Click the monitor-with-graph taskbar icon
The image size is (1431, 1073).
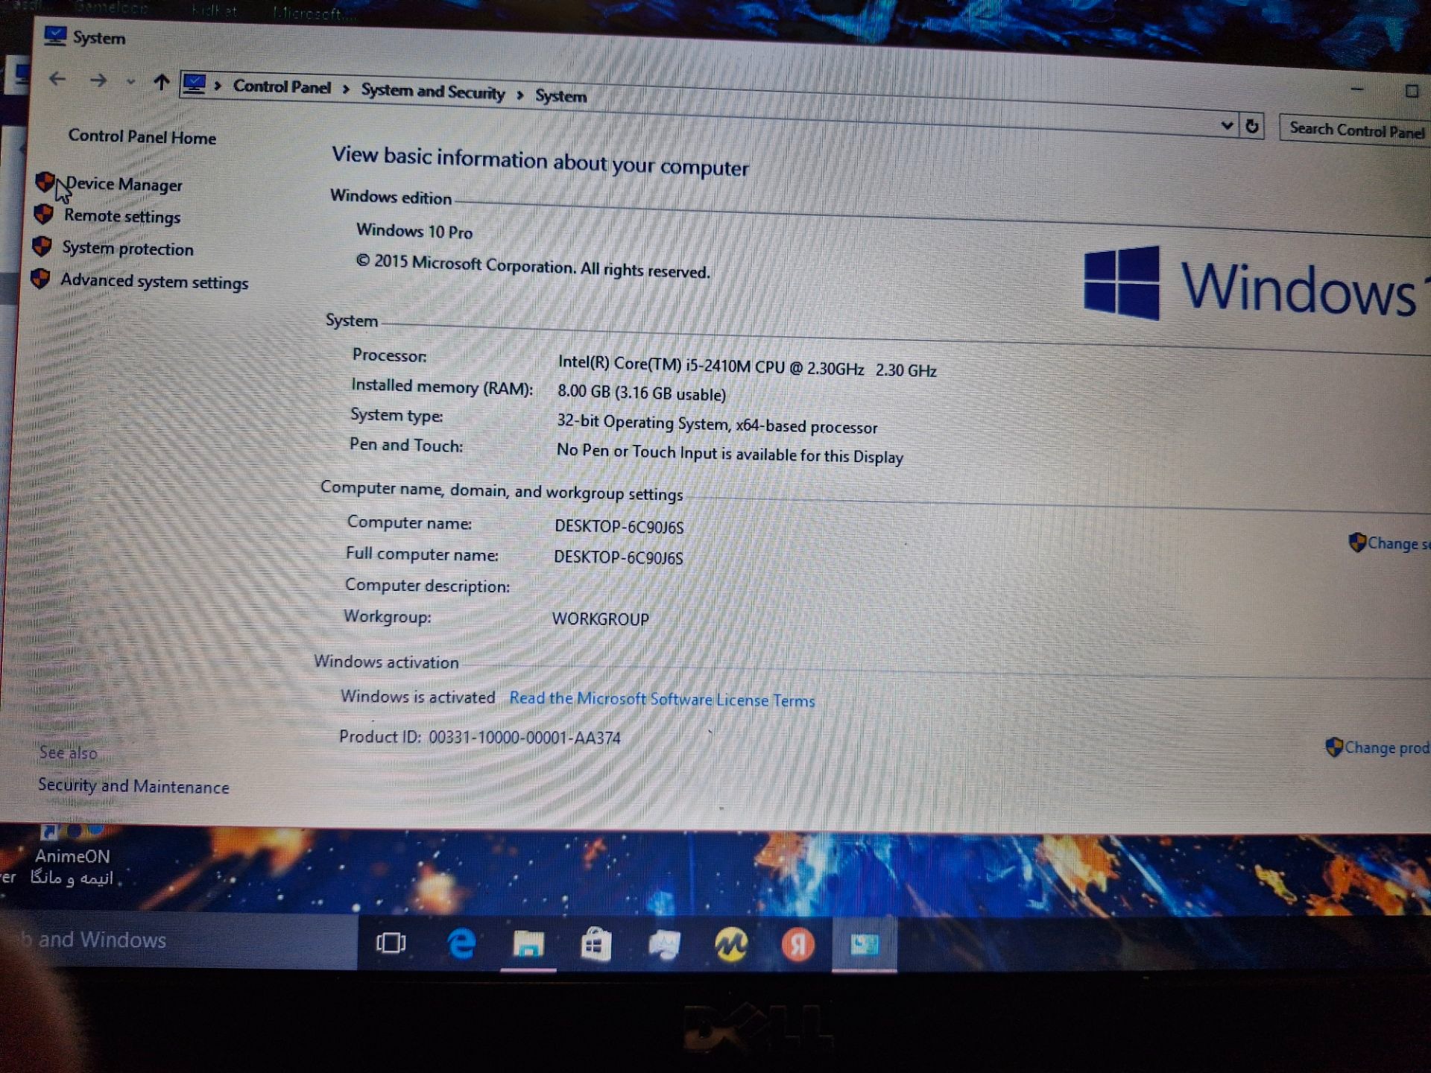coord(663,945)
